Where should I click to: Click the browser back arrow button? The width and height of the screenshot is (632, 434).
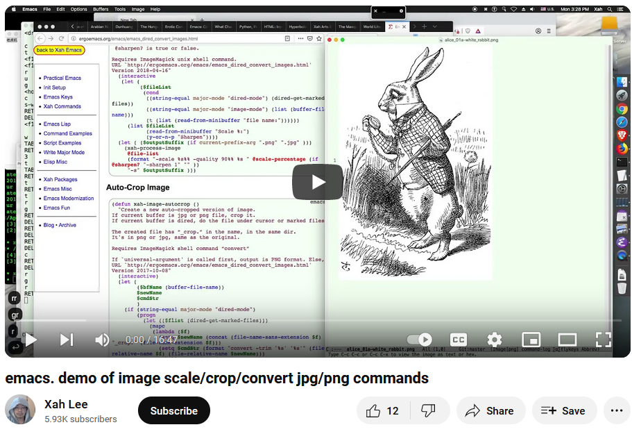[x=40, y=38]
